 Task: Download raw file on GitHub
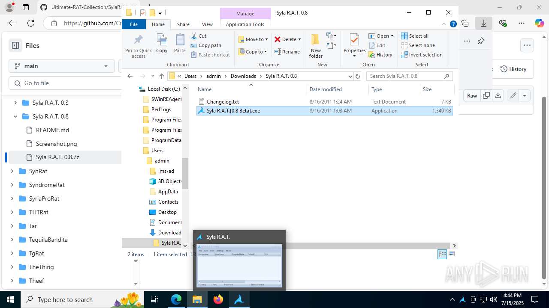tap(498, 95)
